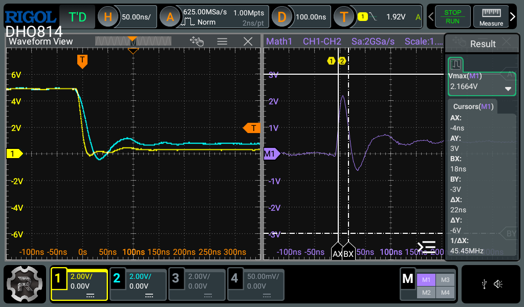
Task: Click the Cursors(M1) result header
Action: (x=473, y=106)
